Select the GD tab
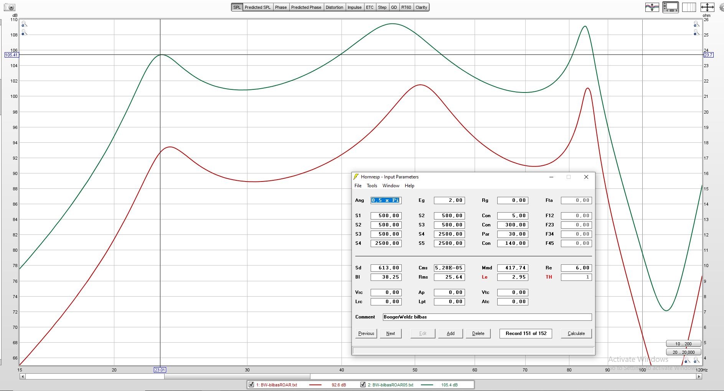The height and width of the screenshot is (391, 724). 394,7
